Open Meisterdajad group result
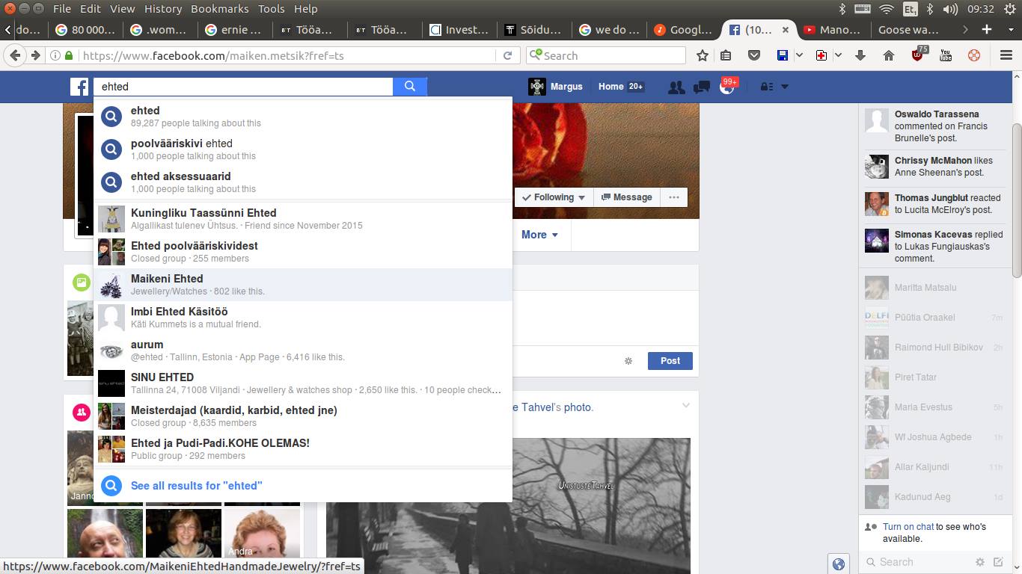The width and height of the screenshot is (1022, 574). coord(303,416)
